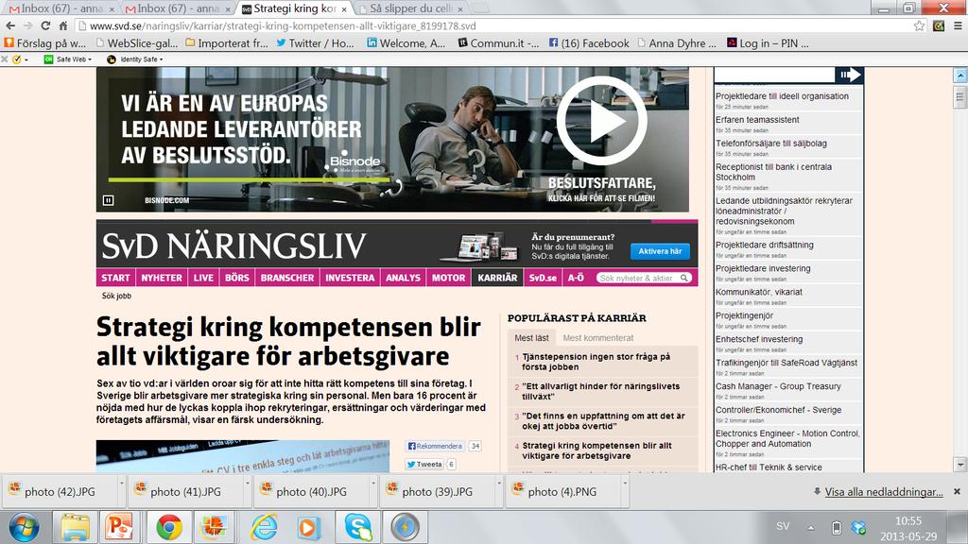Open 'Tjänstepension ingen stor fråga' article
This screenshot has width=968, height=544.
pyautogui.click(x=596, y=362)
